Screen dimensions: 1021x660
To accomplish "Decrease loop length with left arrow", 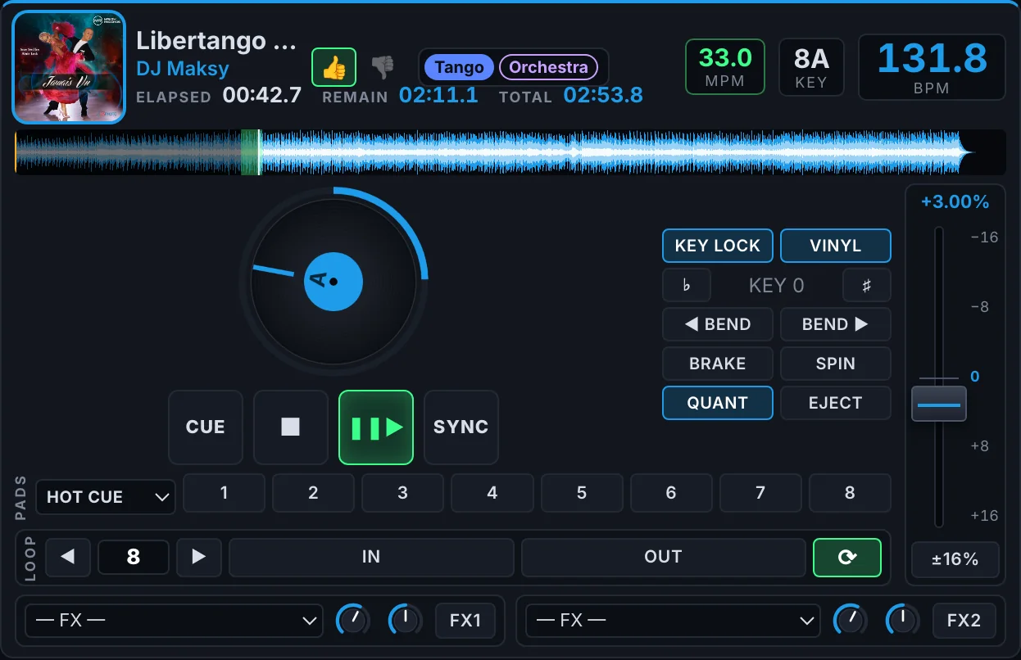I will point(68,557).
